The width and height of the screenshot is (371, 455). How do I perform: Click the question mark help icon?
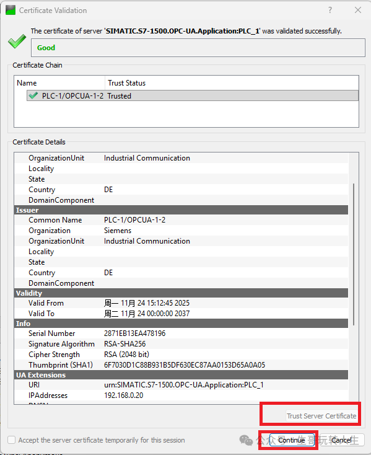pyautogui.click(x=330, y=10)
